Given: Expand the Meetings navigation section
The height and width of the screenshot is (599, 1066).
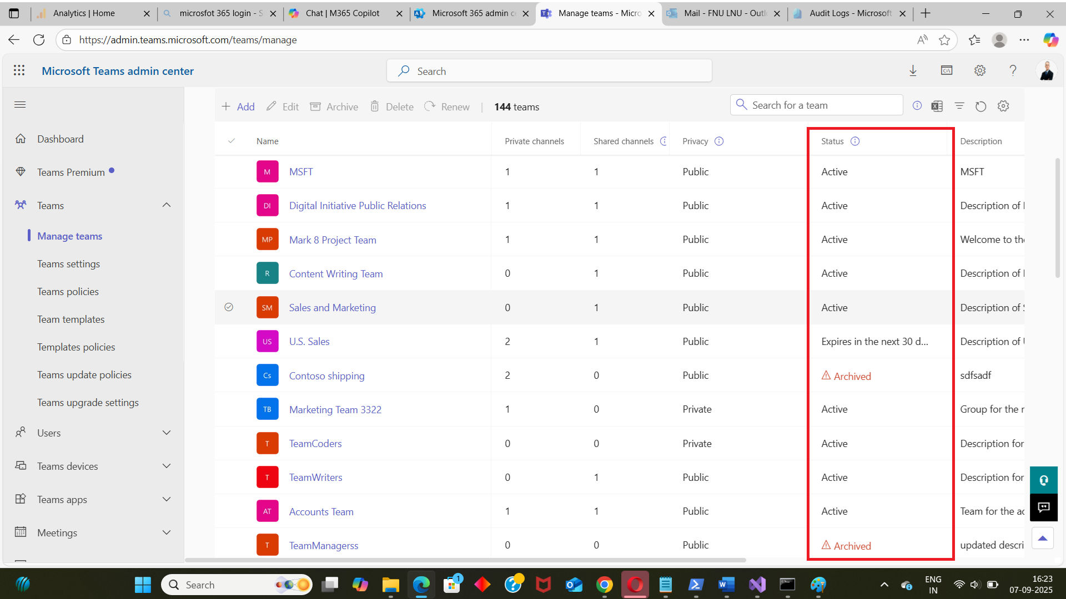Looking at the screenshot, I should pyautogui.click(x=166, y=532).
